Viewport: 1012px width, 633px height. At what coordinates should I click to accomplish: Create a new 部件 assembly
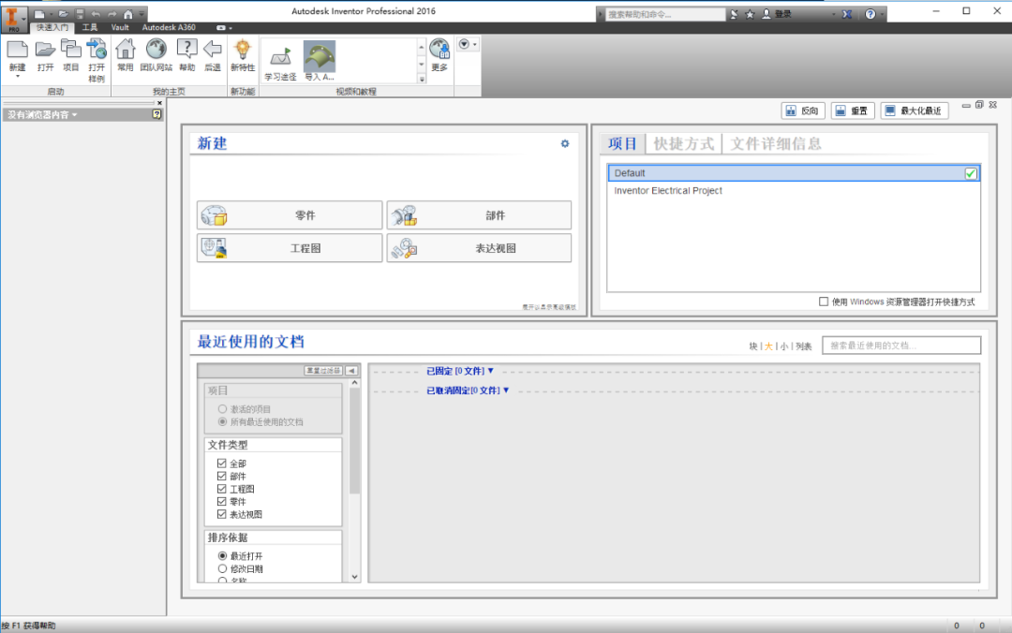coord(479,215)
